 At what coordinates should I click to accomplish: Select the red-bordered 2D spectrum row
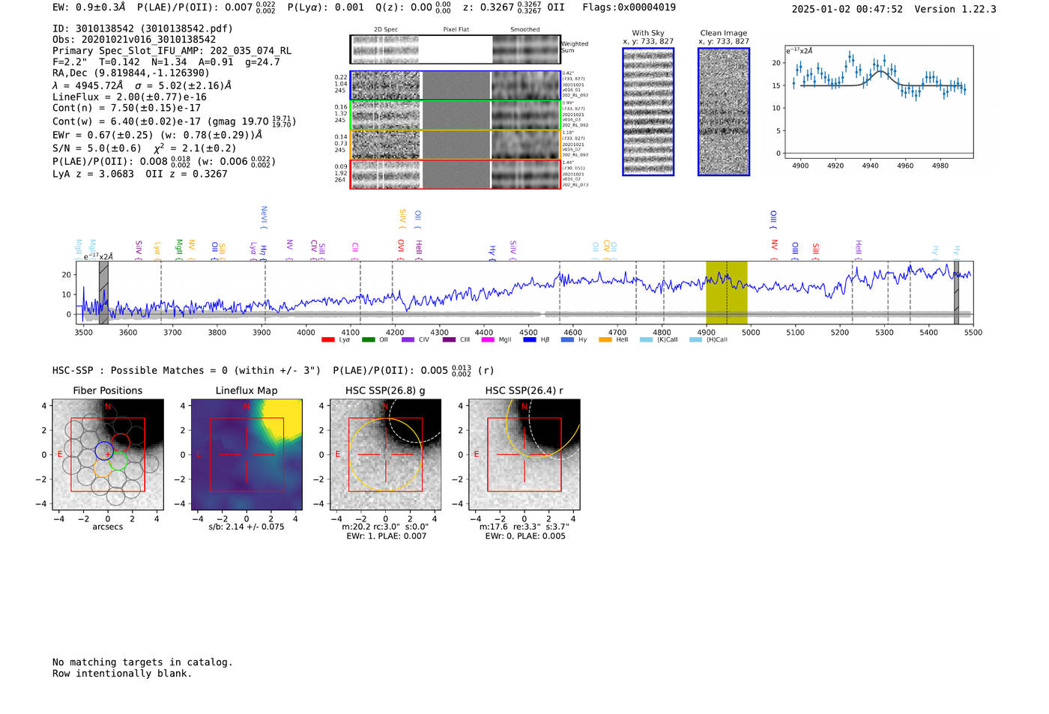[456, 175]
